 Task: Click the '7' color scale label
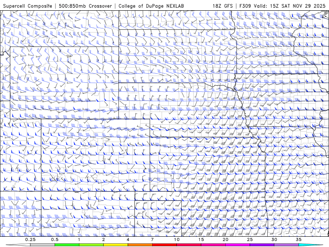click(x=152, y=240)
